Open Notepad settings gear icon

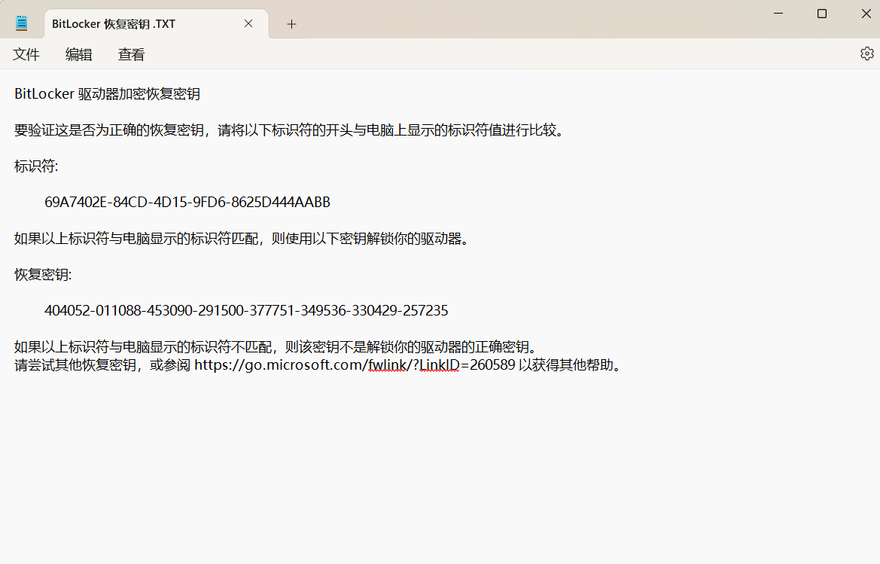tap(866, 53)
